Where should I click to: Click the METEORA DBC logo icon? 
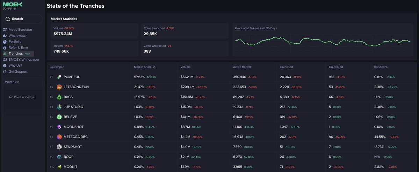pyautogui.click(x=59, y=137)
